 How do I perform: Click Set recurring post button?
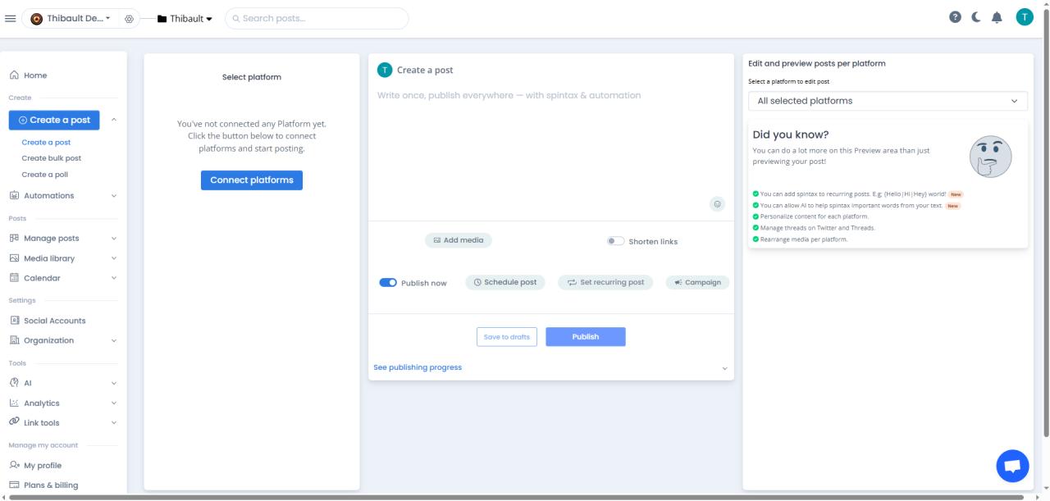click(x=605, y=282)
